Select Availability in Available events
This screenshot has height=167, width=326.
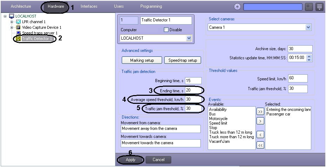point(218,109)
